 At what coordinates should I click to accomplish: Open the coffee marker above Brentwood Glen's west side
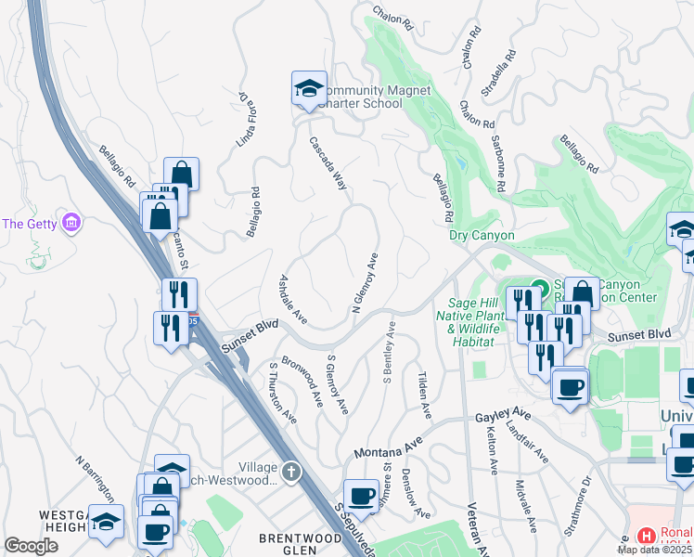coord(155,532)
